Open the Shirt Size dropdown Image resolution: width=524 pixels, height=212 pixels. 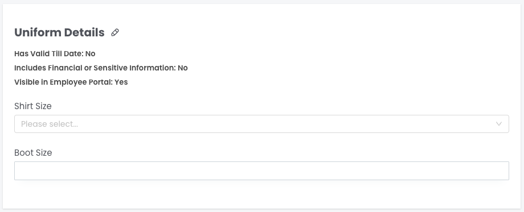pyautogui.click(x=261, y=124)
